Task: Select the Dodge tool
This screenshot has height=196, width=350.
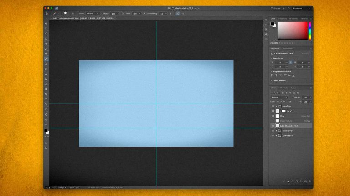Action: click(x=46, y=89)
